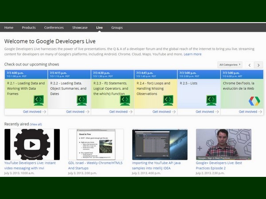The width and height of the screenshot is (266, 199).
Task: Click Get involved on R 2.1 card
Action: tap(34, 112)
